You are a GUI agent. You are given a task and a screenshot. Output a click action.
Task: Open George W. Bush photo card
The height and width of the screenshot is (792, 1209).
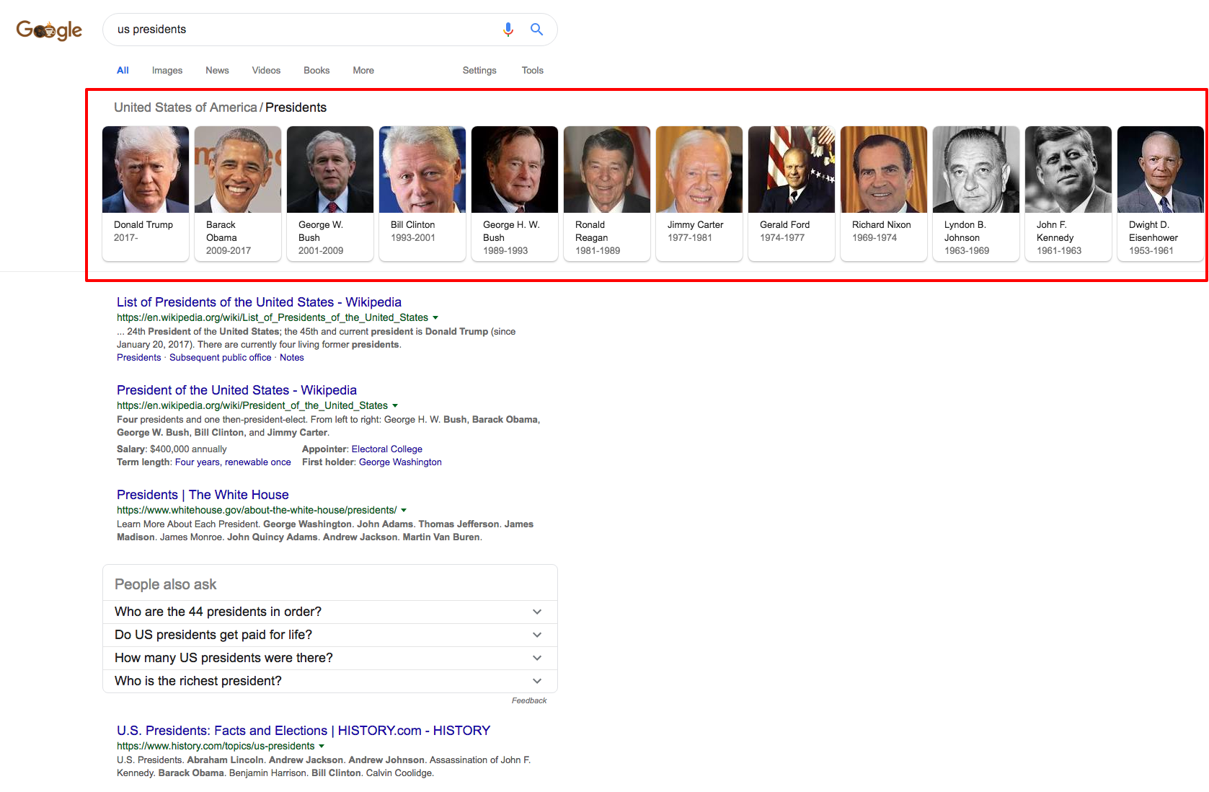tap(330, 193)
